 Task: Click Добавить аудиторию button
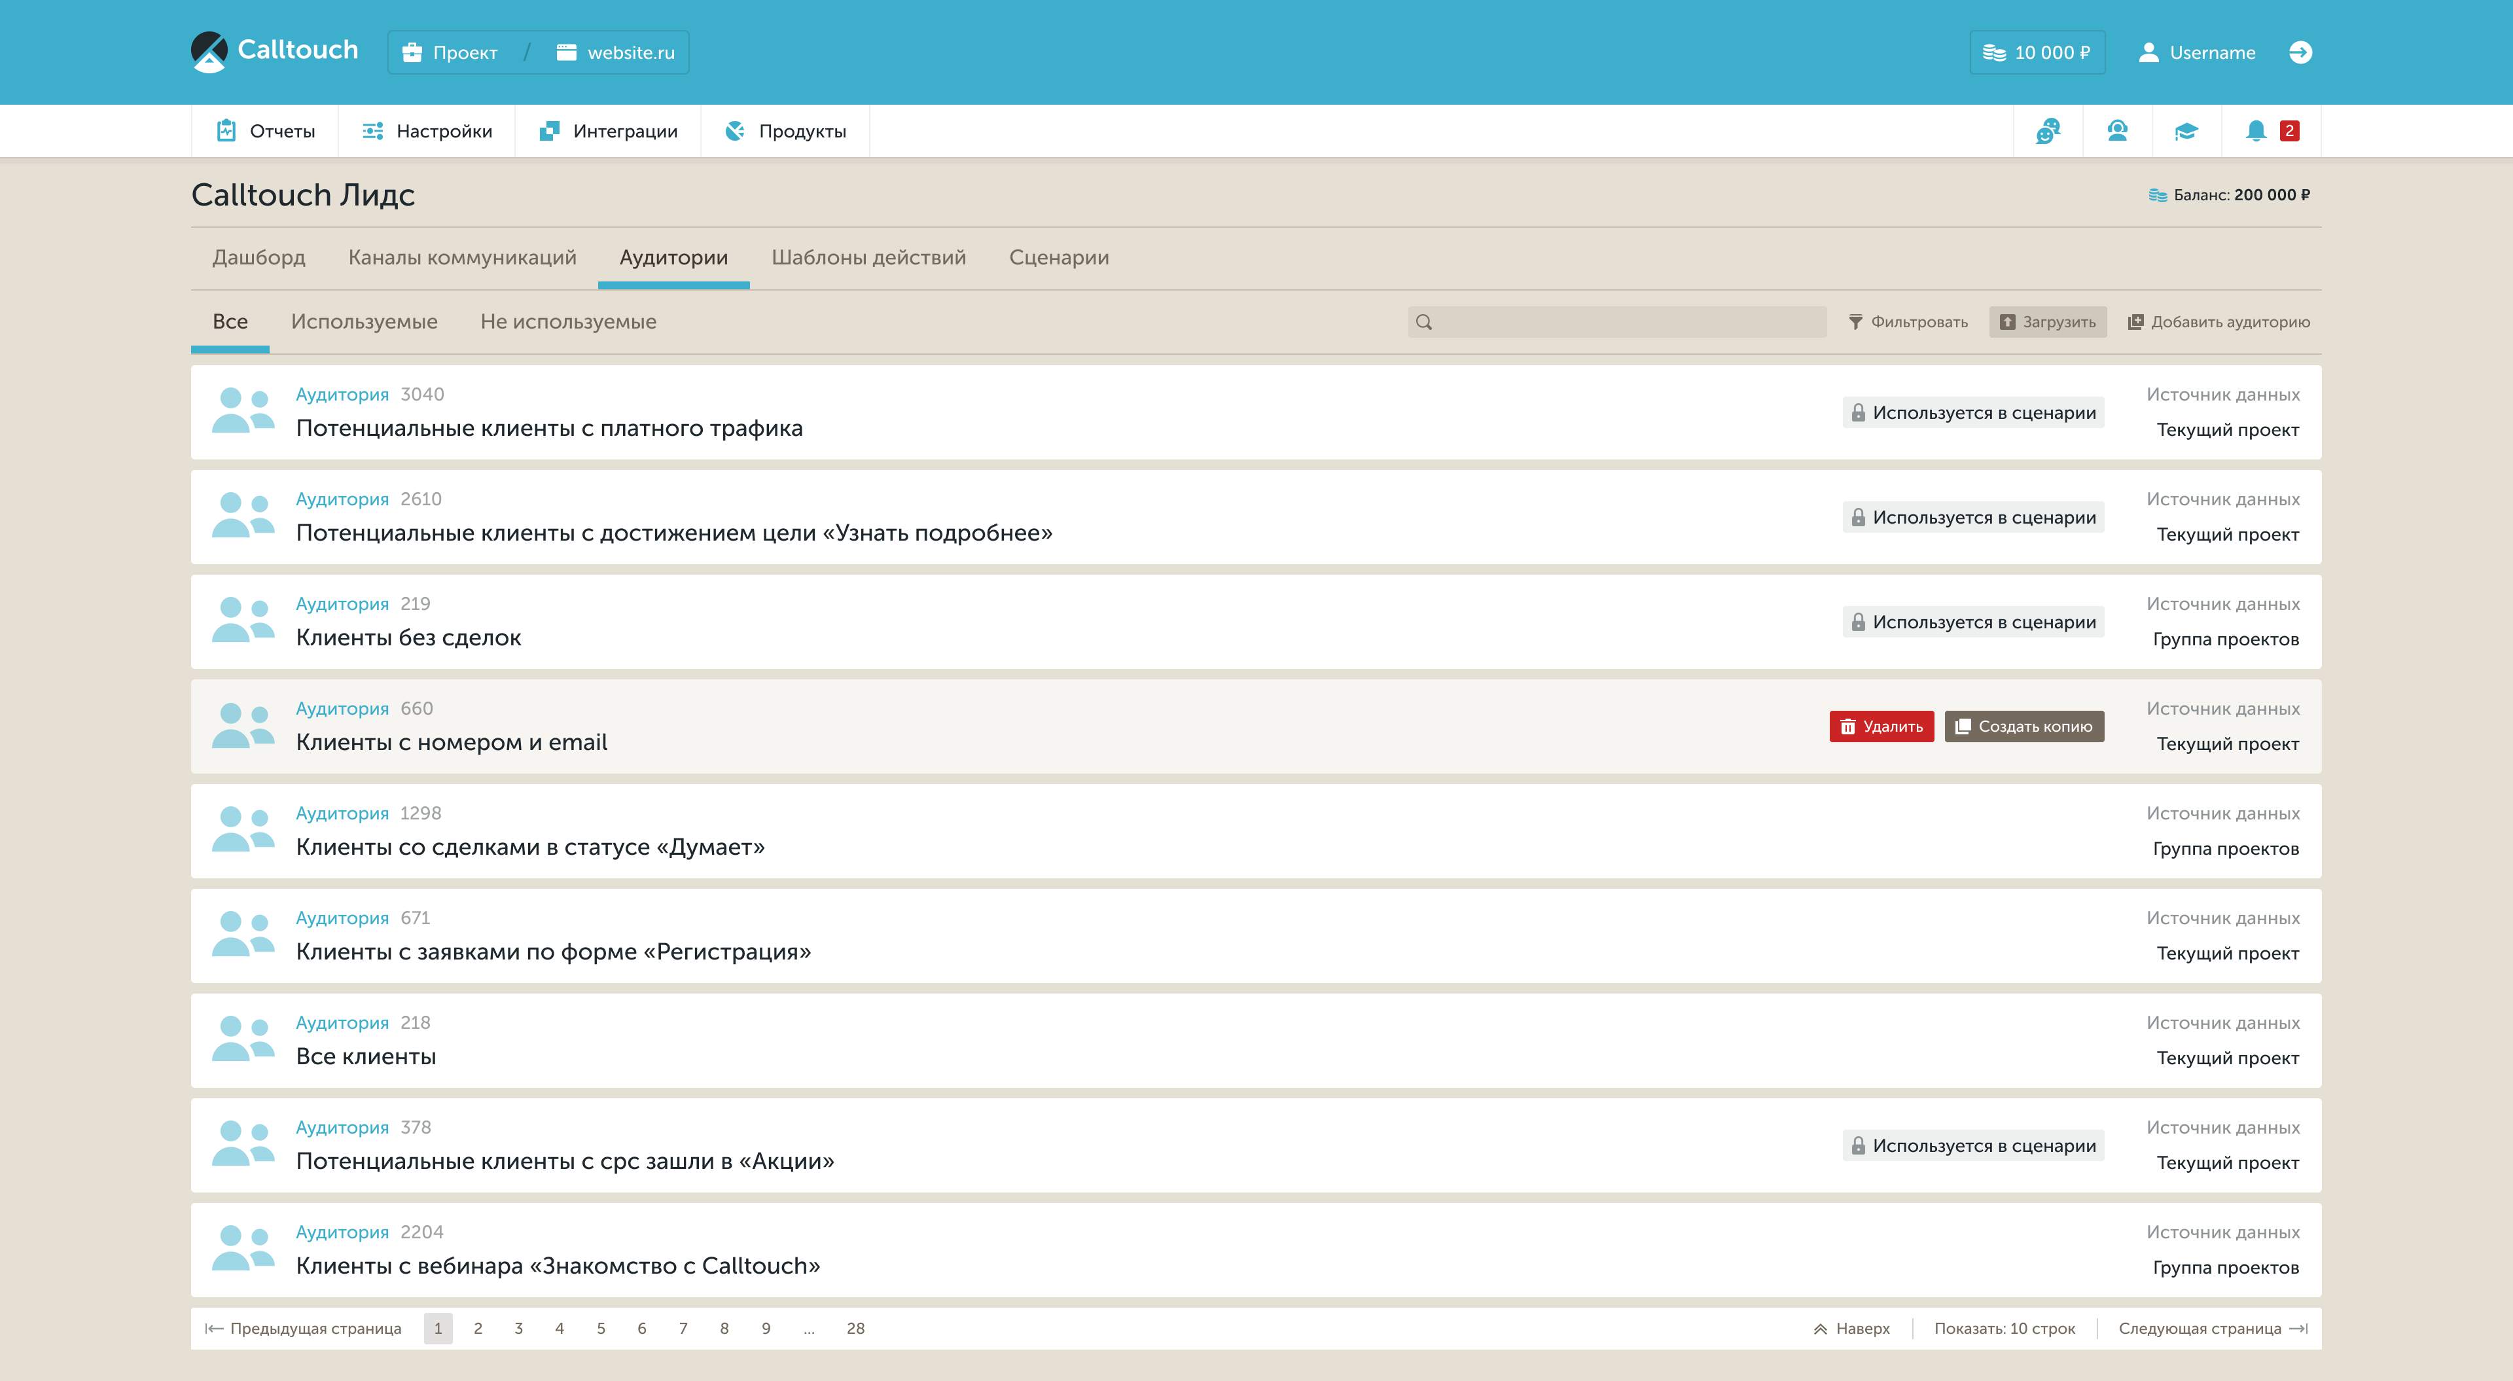pos(2219,322)
